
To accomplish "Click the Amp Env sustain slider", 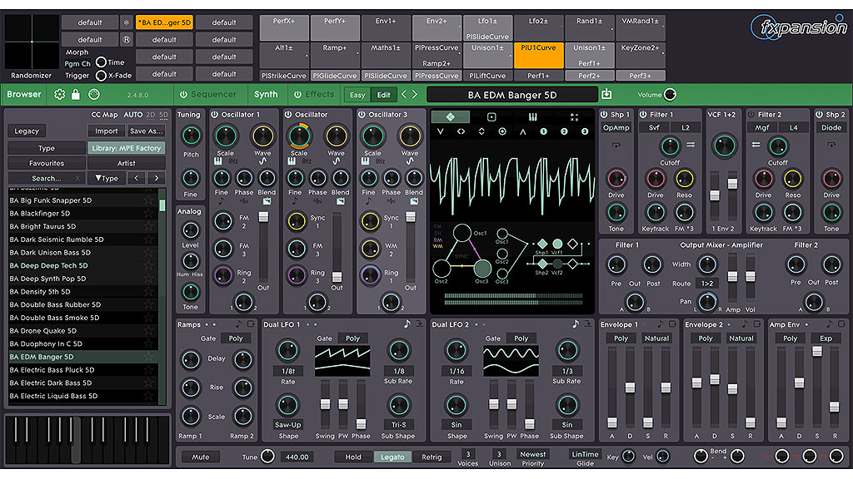I will pos(816,351).
